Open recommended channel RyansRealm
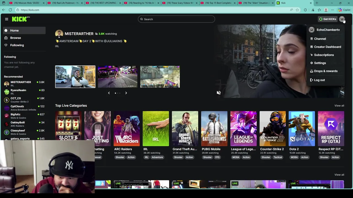This screenshot has width=353, height=198. (24, 92)
